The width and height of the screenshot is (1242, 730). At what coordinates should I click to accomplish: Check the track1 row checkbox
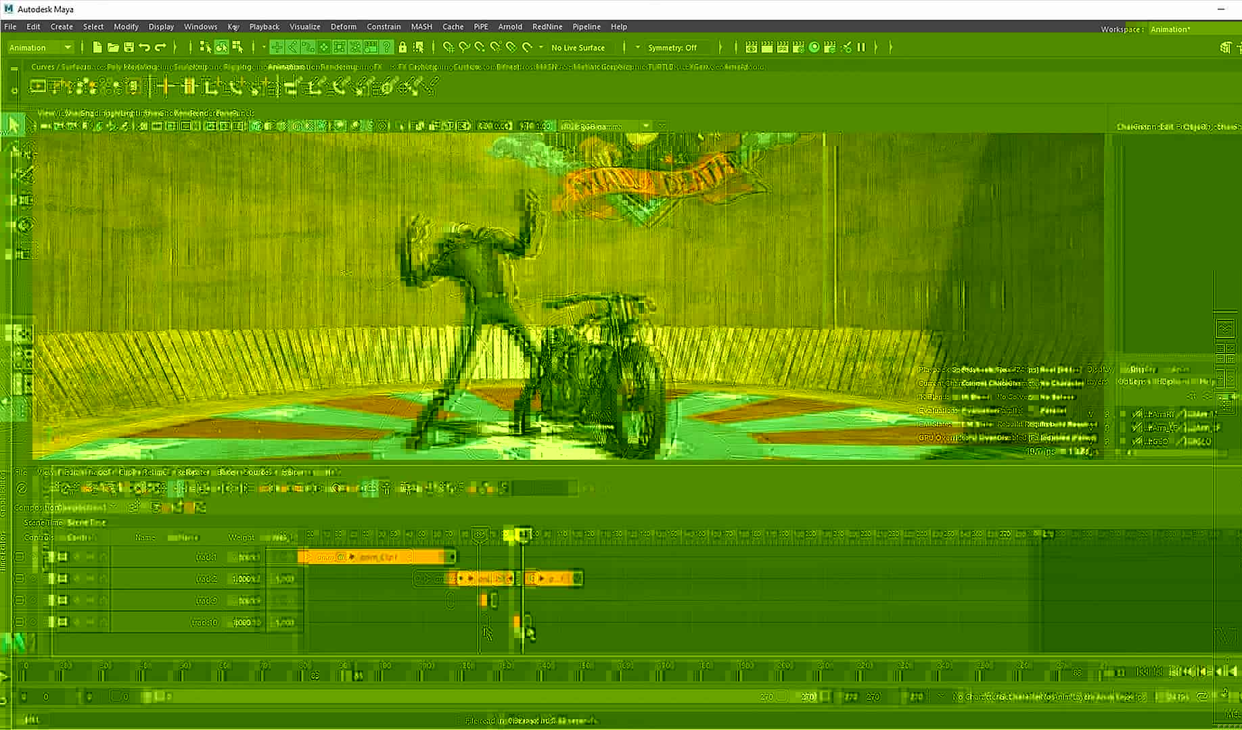(x=20, y=557)
